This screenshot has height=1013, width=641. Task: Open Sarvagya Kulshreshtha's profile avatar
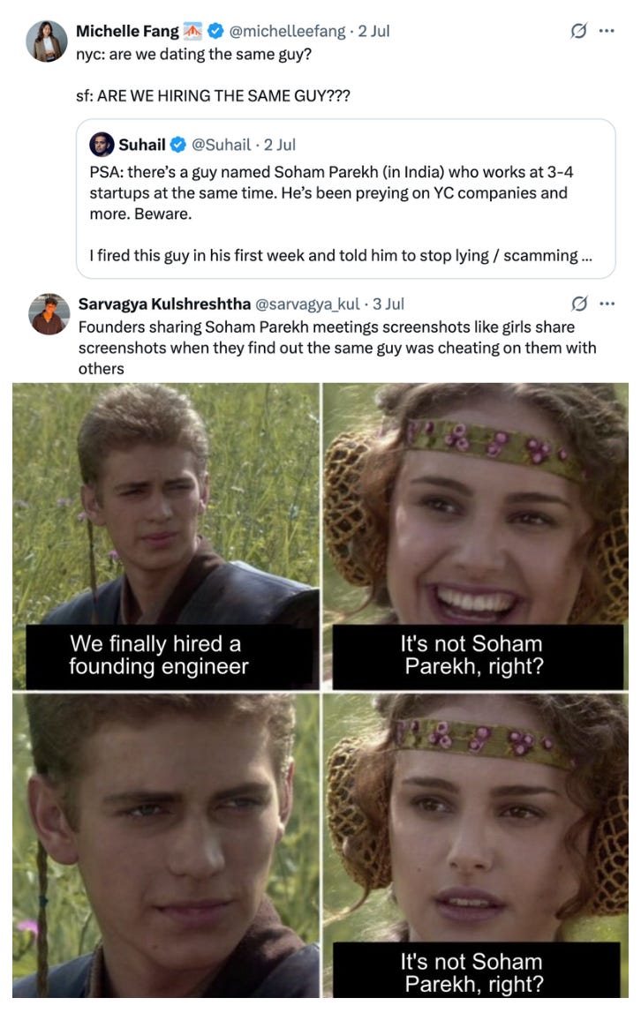pyautogui.click(x=49, y=314)
